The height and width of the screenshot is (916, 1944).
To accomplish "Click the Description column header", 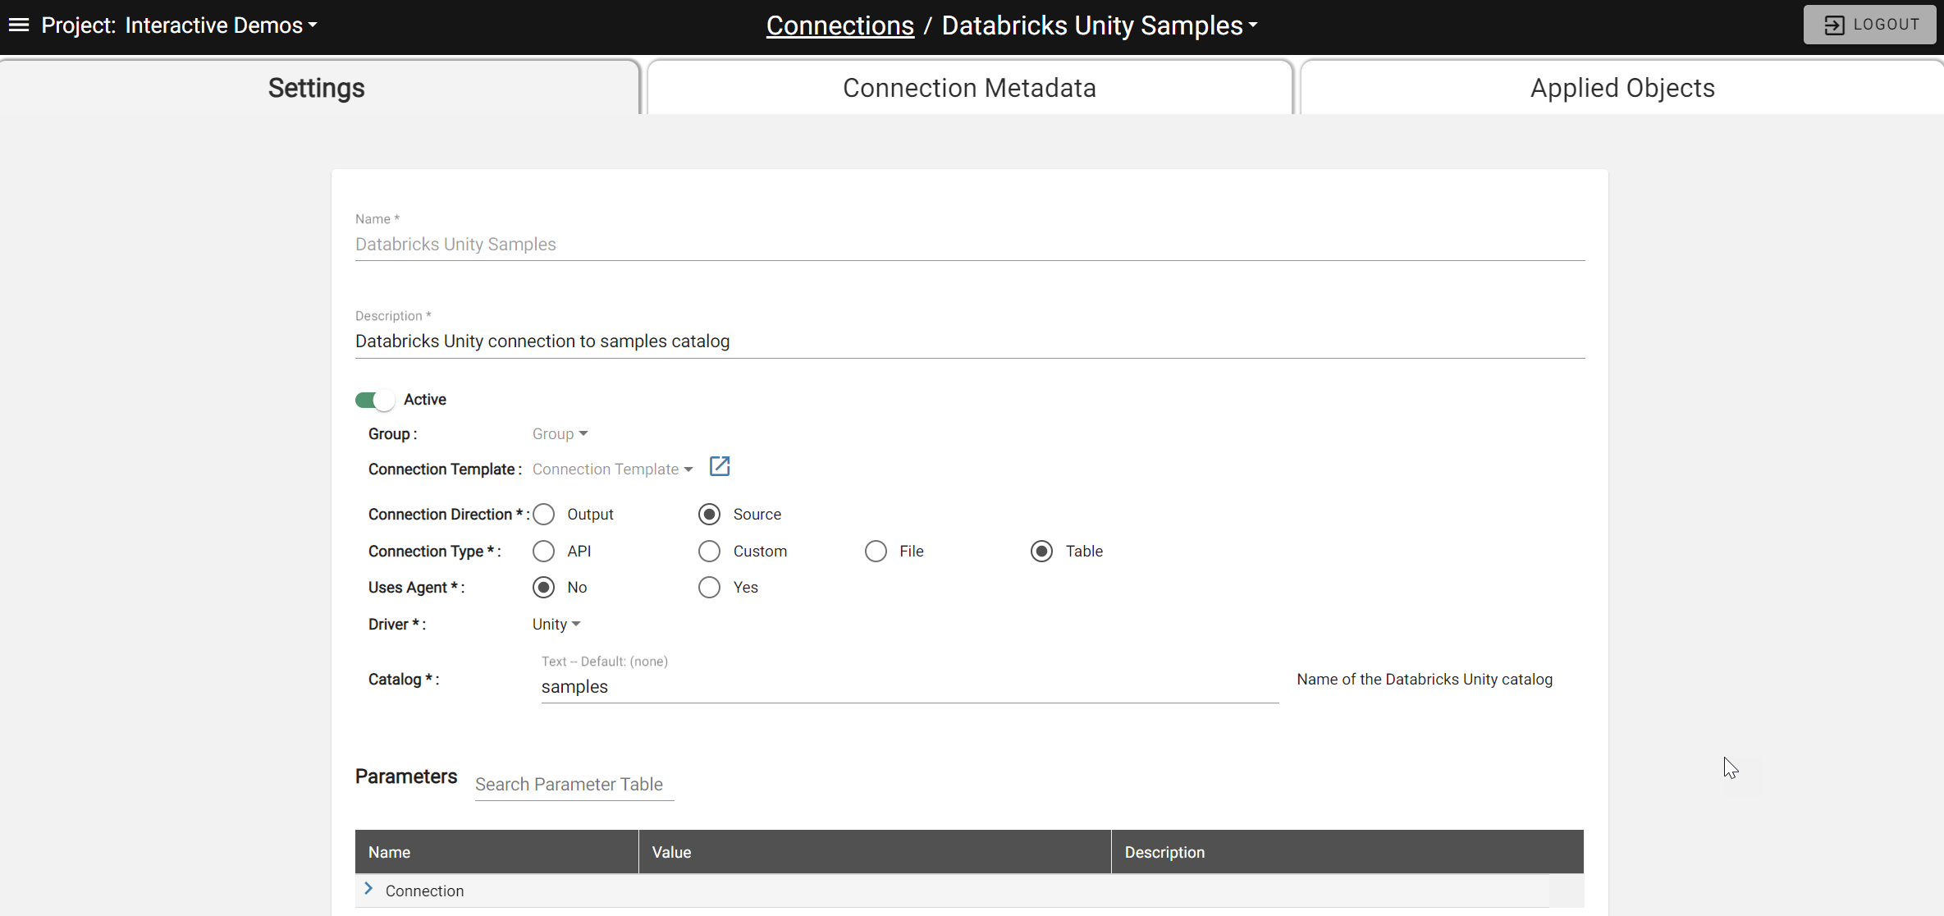I will [1347, 852].
